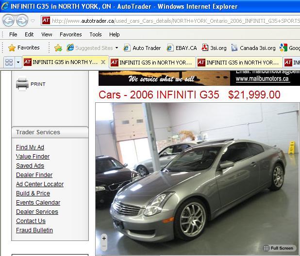Switch to the second INFINITI G35 tab
This screenshot has height=256, width=300.
pos(152,63)
